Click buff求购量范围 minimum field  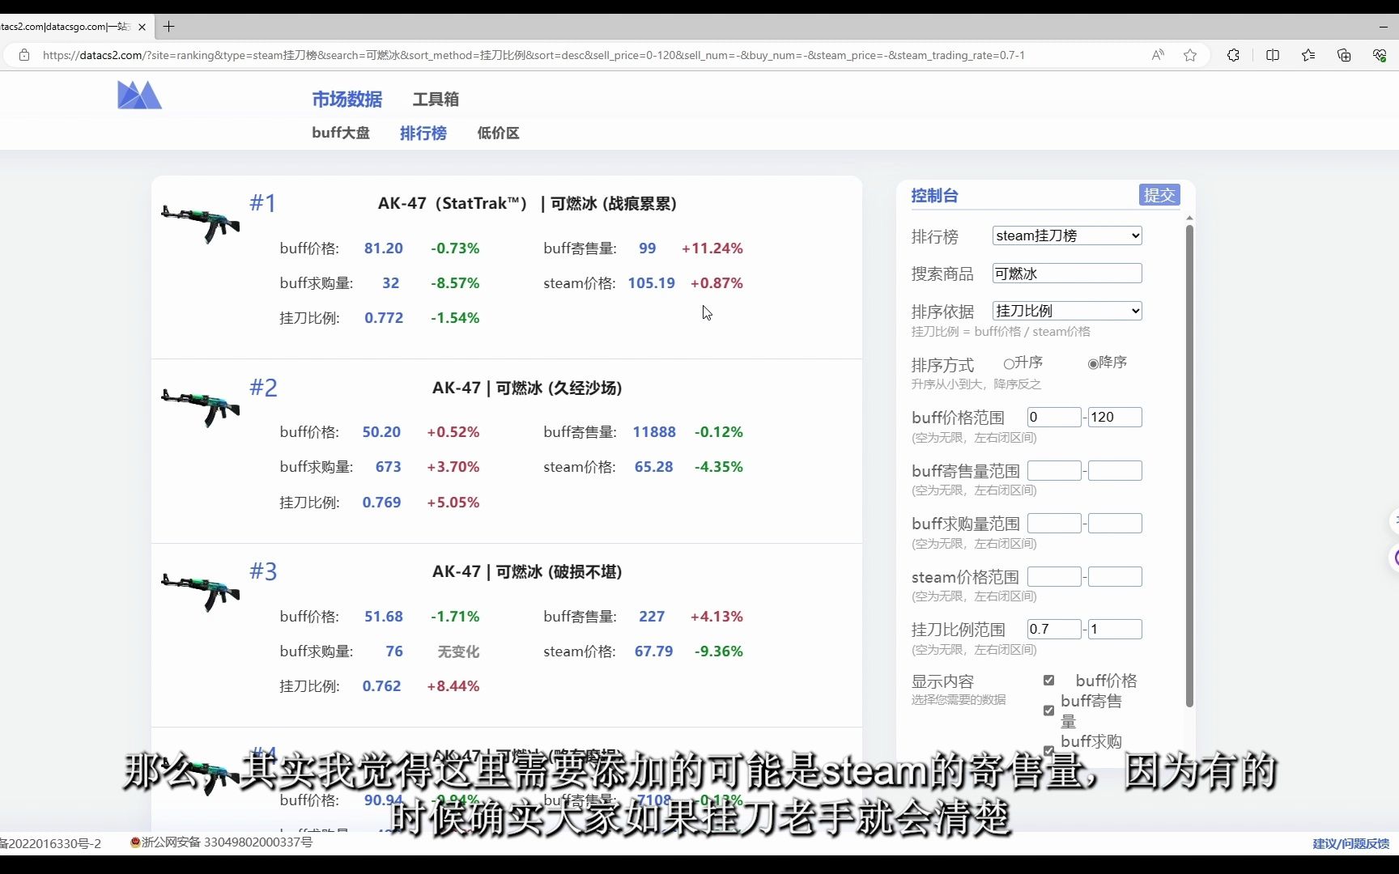pyautogui.click(x=1054, y=523)
